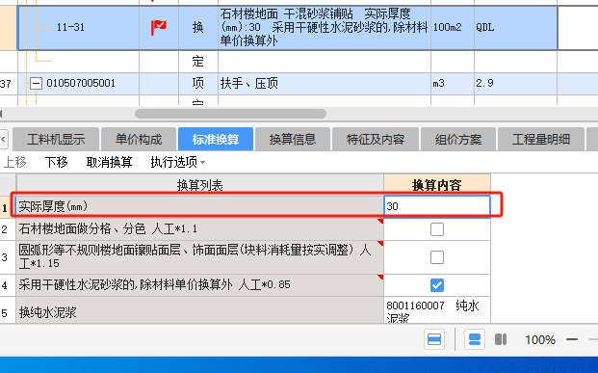This screenshot has height=373, width=598.
Task: Click the zoom out minus button
Action: click(572, 339)
